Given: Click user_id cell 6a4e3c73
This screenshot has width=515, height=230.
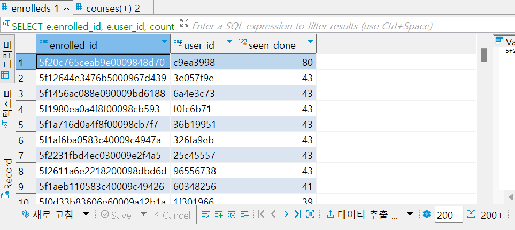Looking at the screenshot, I should (203, 93).
